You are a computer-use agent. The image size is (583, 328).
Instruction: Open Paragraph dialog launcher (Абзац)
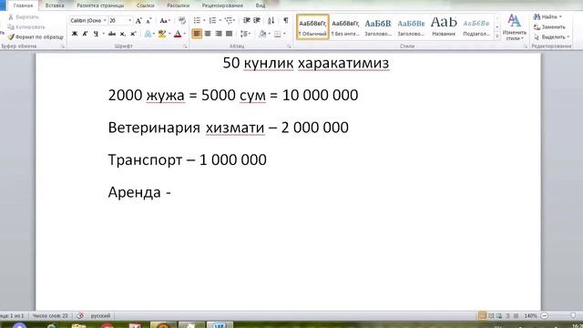pos(289,46)
